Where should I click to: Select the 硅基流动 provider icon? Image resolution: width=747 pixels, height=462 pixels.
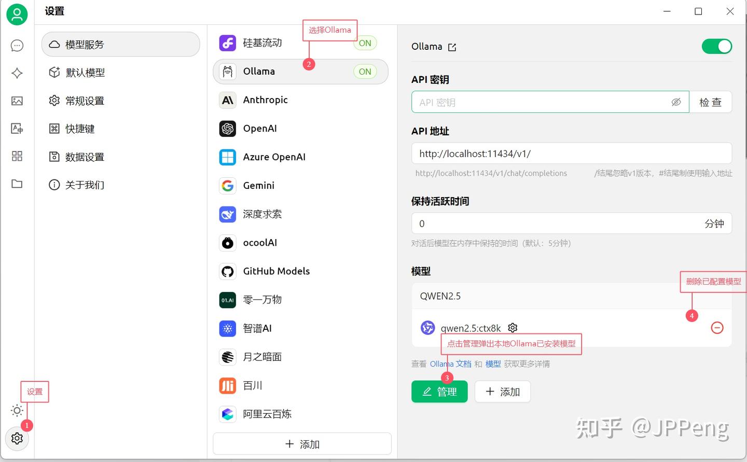coord(228,43)
